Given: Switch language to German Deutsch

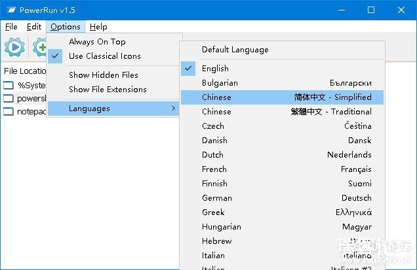Looking at the screenshot, I should pyautogui.click(x=282, y=198).
